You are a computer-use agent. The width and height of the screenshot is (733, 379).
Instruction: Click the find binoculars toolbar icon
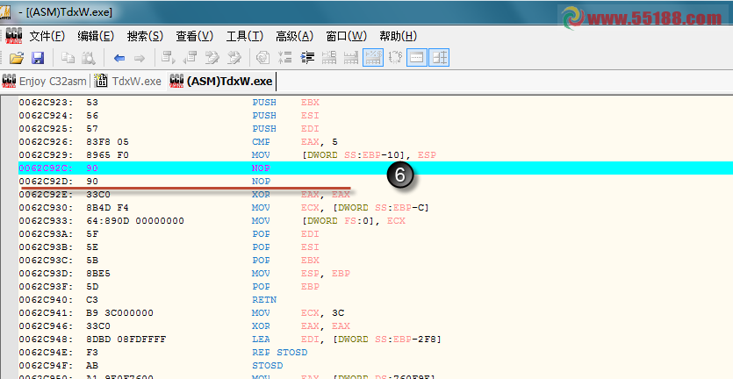(x=89, y=58)
